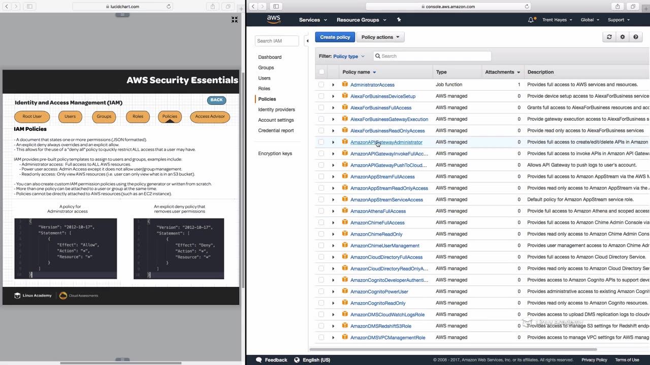Open the AmazonAthenaFullAccess policy link
Screen dimensions: 650x365
coord(378,211)
